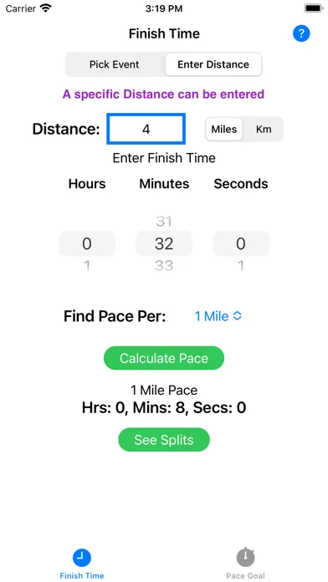
Task: Click the Wi-Fi status icon
Action: (46, 8)
